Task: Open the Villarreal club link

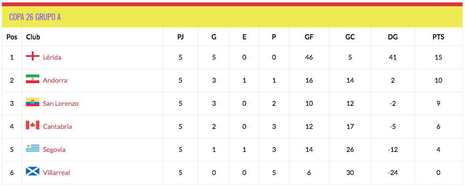Action: click(57, 173)
